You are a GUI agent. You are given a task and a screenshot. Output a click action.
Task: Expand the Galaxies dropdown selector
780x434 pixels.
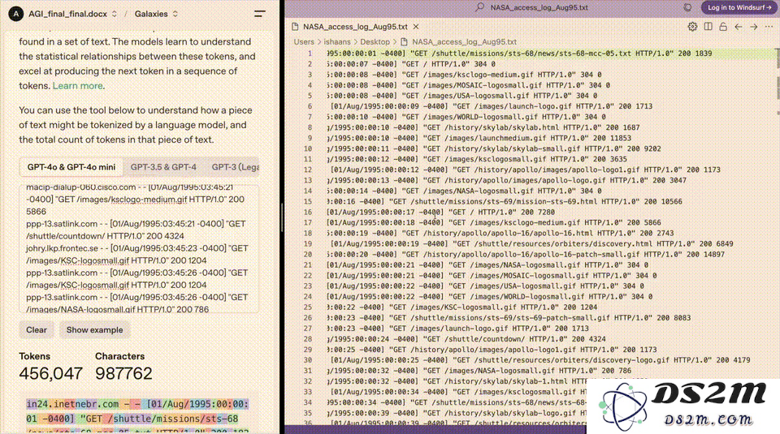point(175,14)
